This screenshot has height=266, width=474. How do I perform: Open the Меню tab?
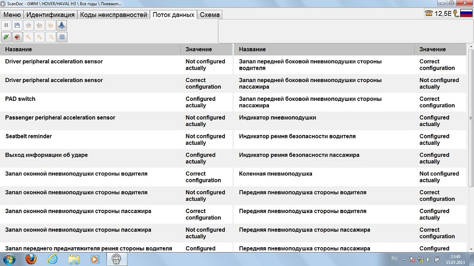(12, 15)
